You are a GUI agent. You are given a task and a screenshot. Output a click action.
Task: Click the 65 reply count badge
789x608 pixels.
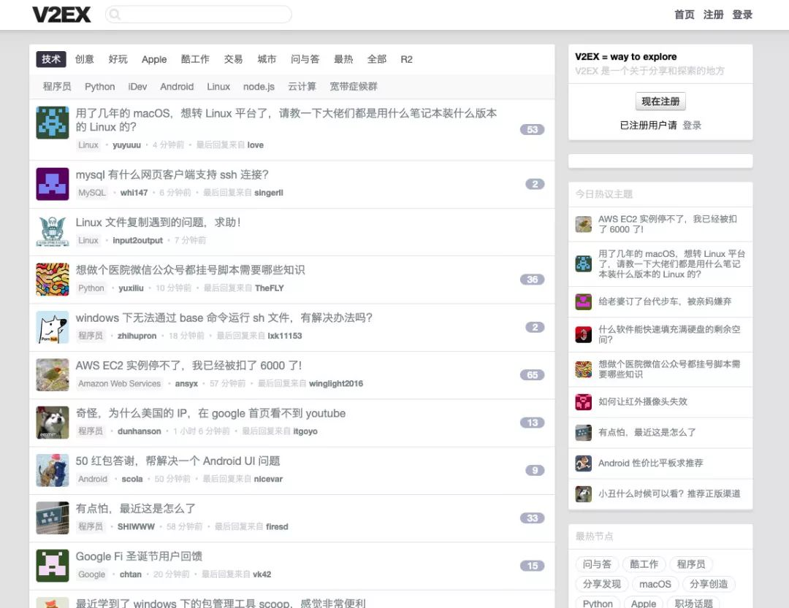click(x=533, y=375)
